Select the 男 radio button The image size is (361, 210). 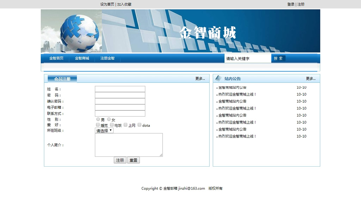pos(98,119)
